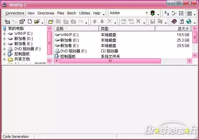Viewport: 199px width, 140px height.
Task: Expand the 新加卷 (D:) tree node
Action: 4,39
